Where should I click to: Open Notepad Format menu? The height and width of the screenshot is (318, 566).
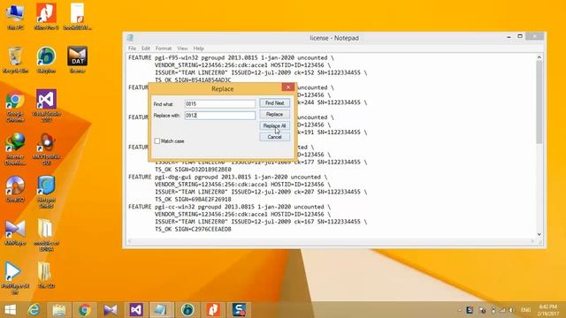(x=164, y=49)
